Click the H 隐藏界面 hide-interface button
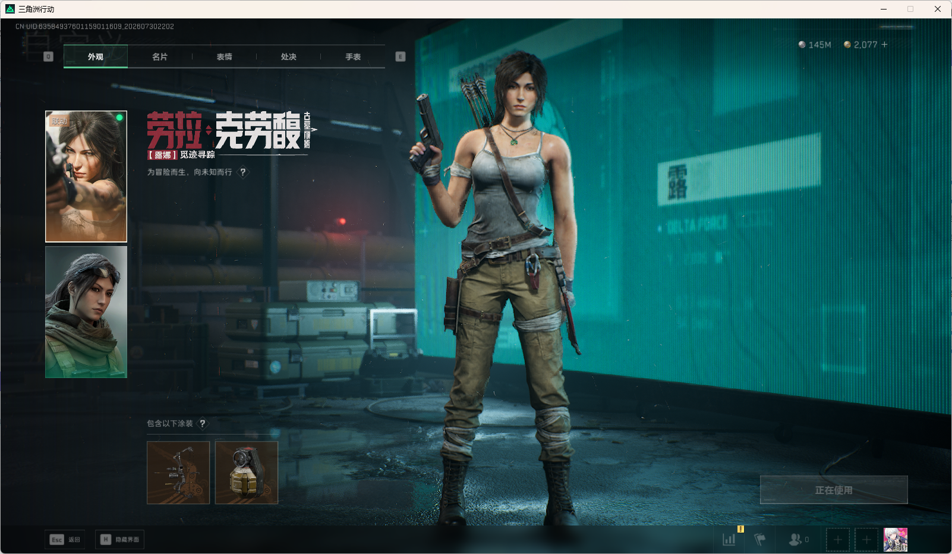Viewport: 952px width, 554px height. click(119, 539)
